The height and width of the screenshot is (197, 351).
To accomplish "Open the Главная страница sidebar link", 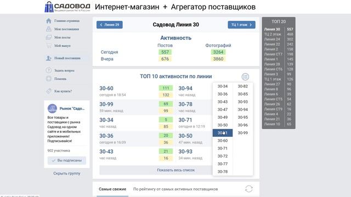I will click(x=67, y=21).
